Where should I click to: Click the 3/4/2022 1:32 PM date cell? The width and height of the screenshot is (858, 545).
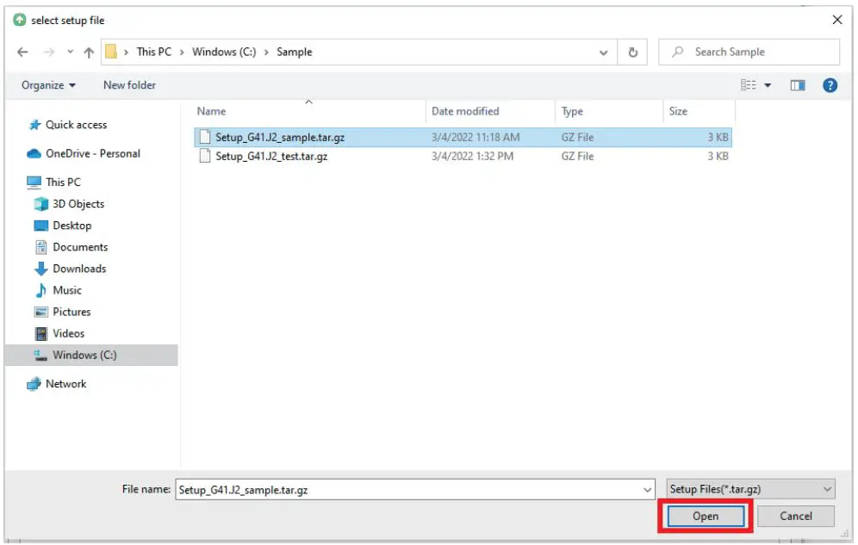(472, 157)
